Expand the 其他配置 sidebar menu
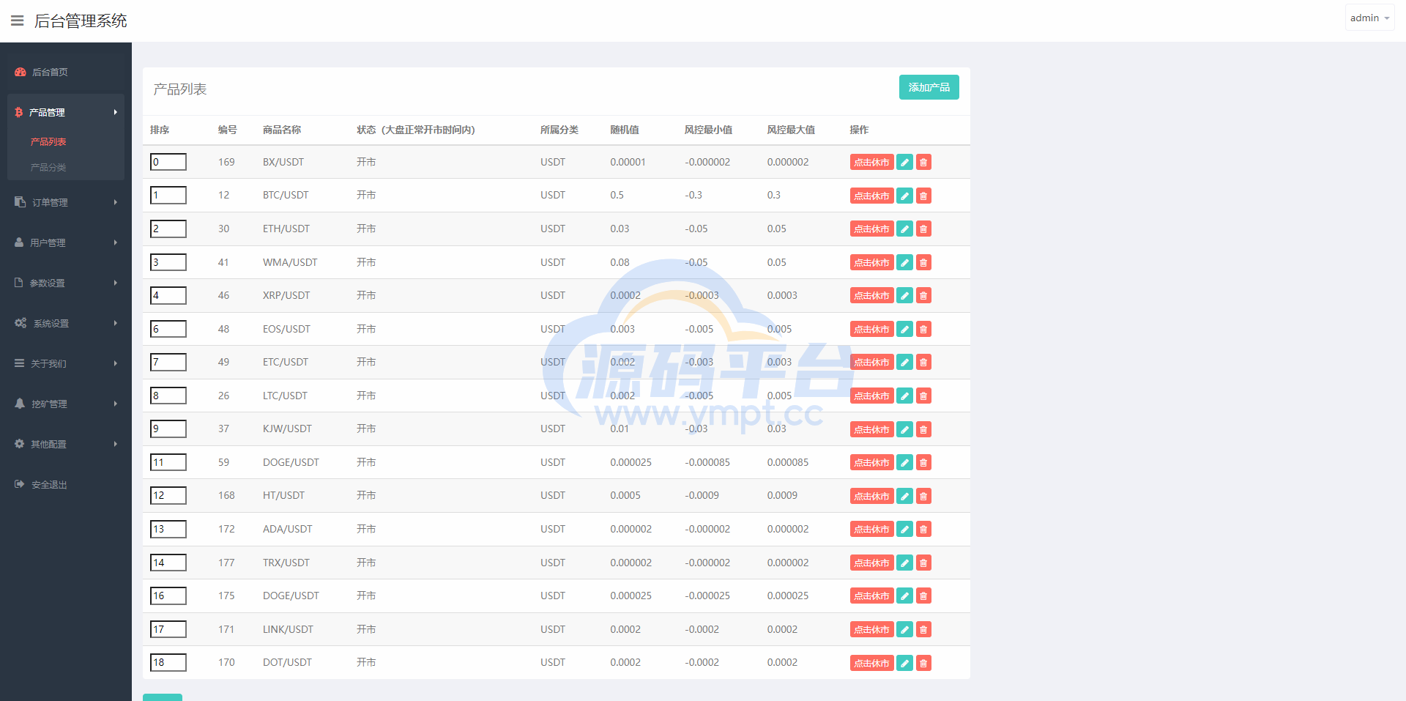 click(x=66, y=444)
